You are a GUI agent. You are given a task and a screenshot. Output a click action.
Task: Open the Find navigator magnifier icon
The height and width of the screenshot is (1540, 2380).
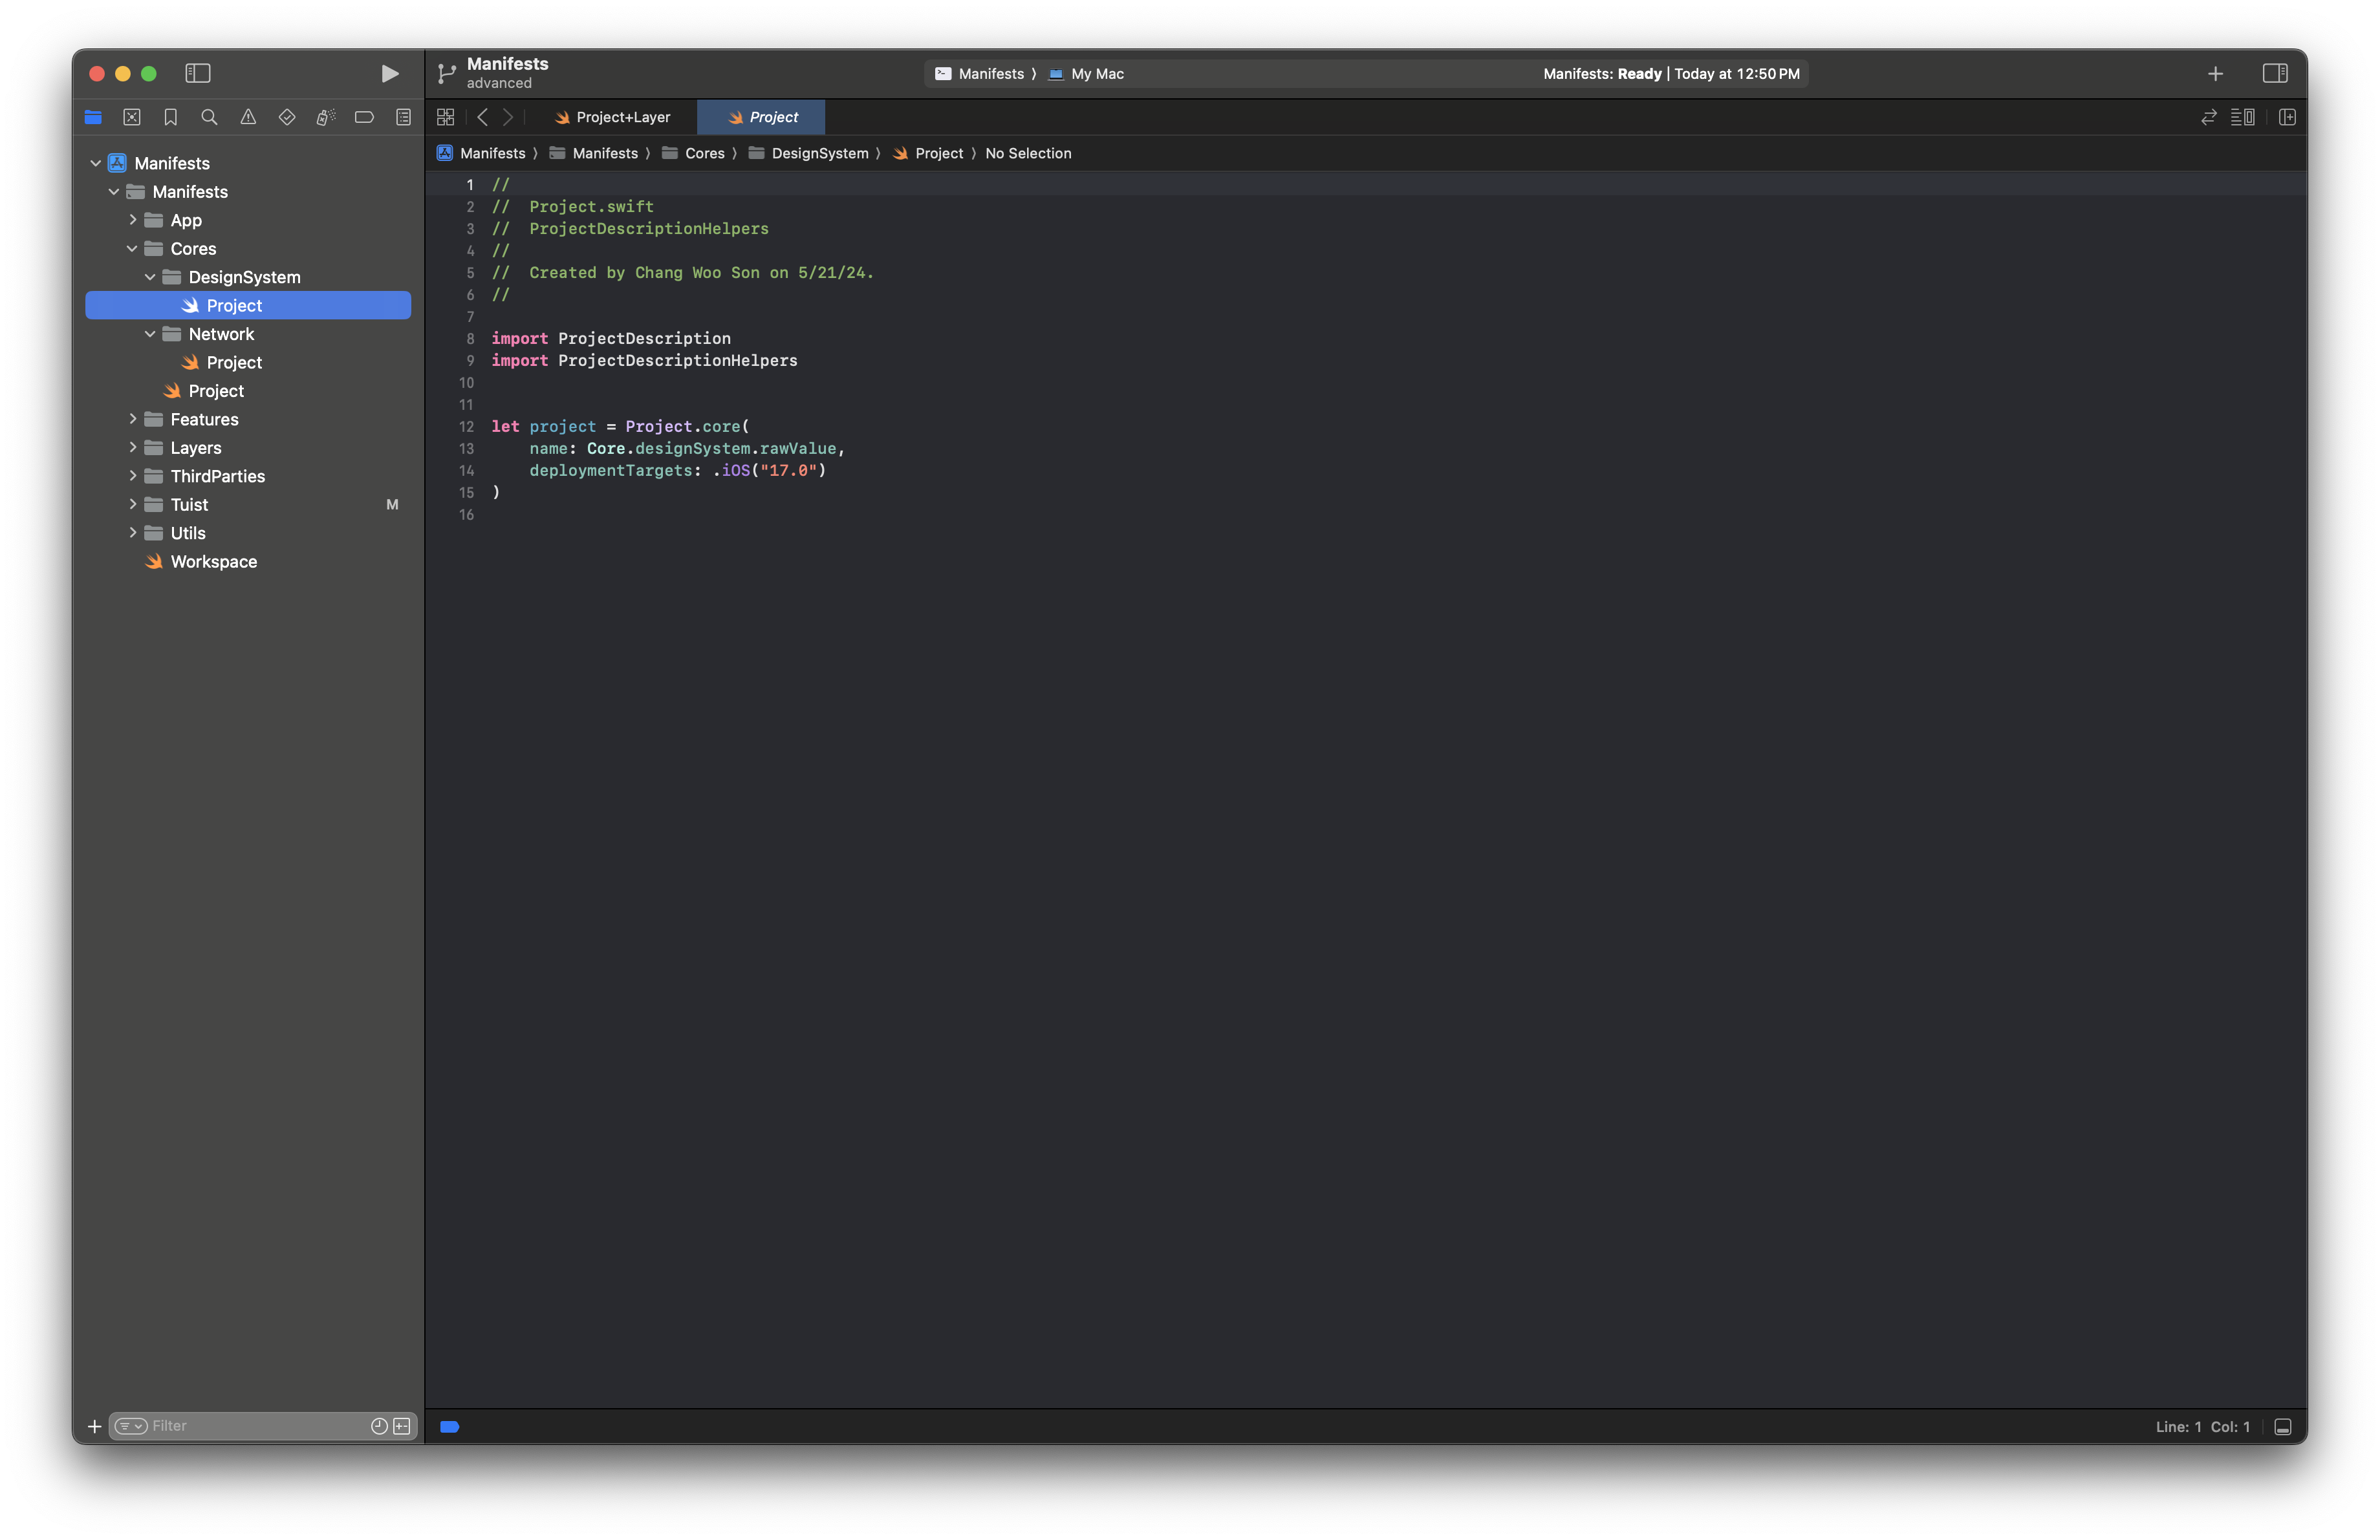pos(209,117)
